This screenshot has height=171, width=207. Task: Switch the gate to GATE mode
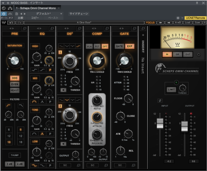pyautogui.click(x=119, y=46)
